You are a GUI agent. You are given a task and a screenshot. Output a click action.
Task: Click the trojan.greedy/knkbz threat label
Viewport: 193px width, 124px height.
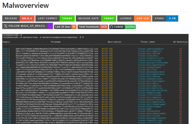150,67
